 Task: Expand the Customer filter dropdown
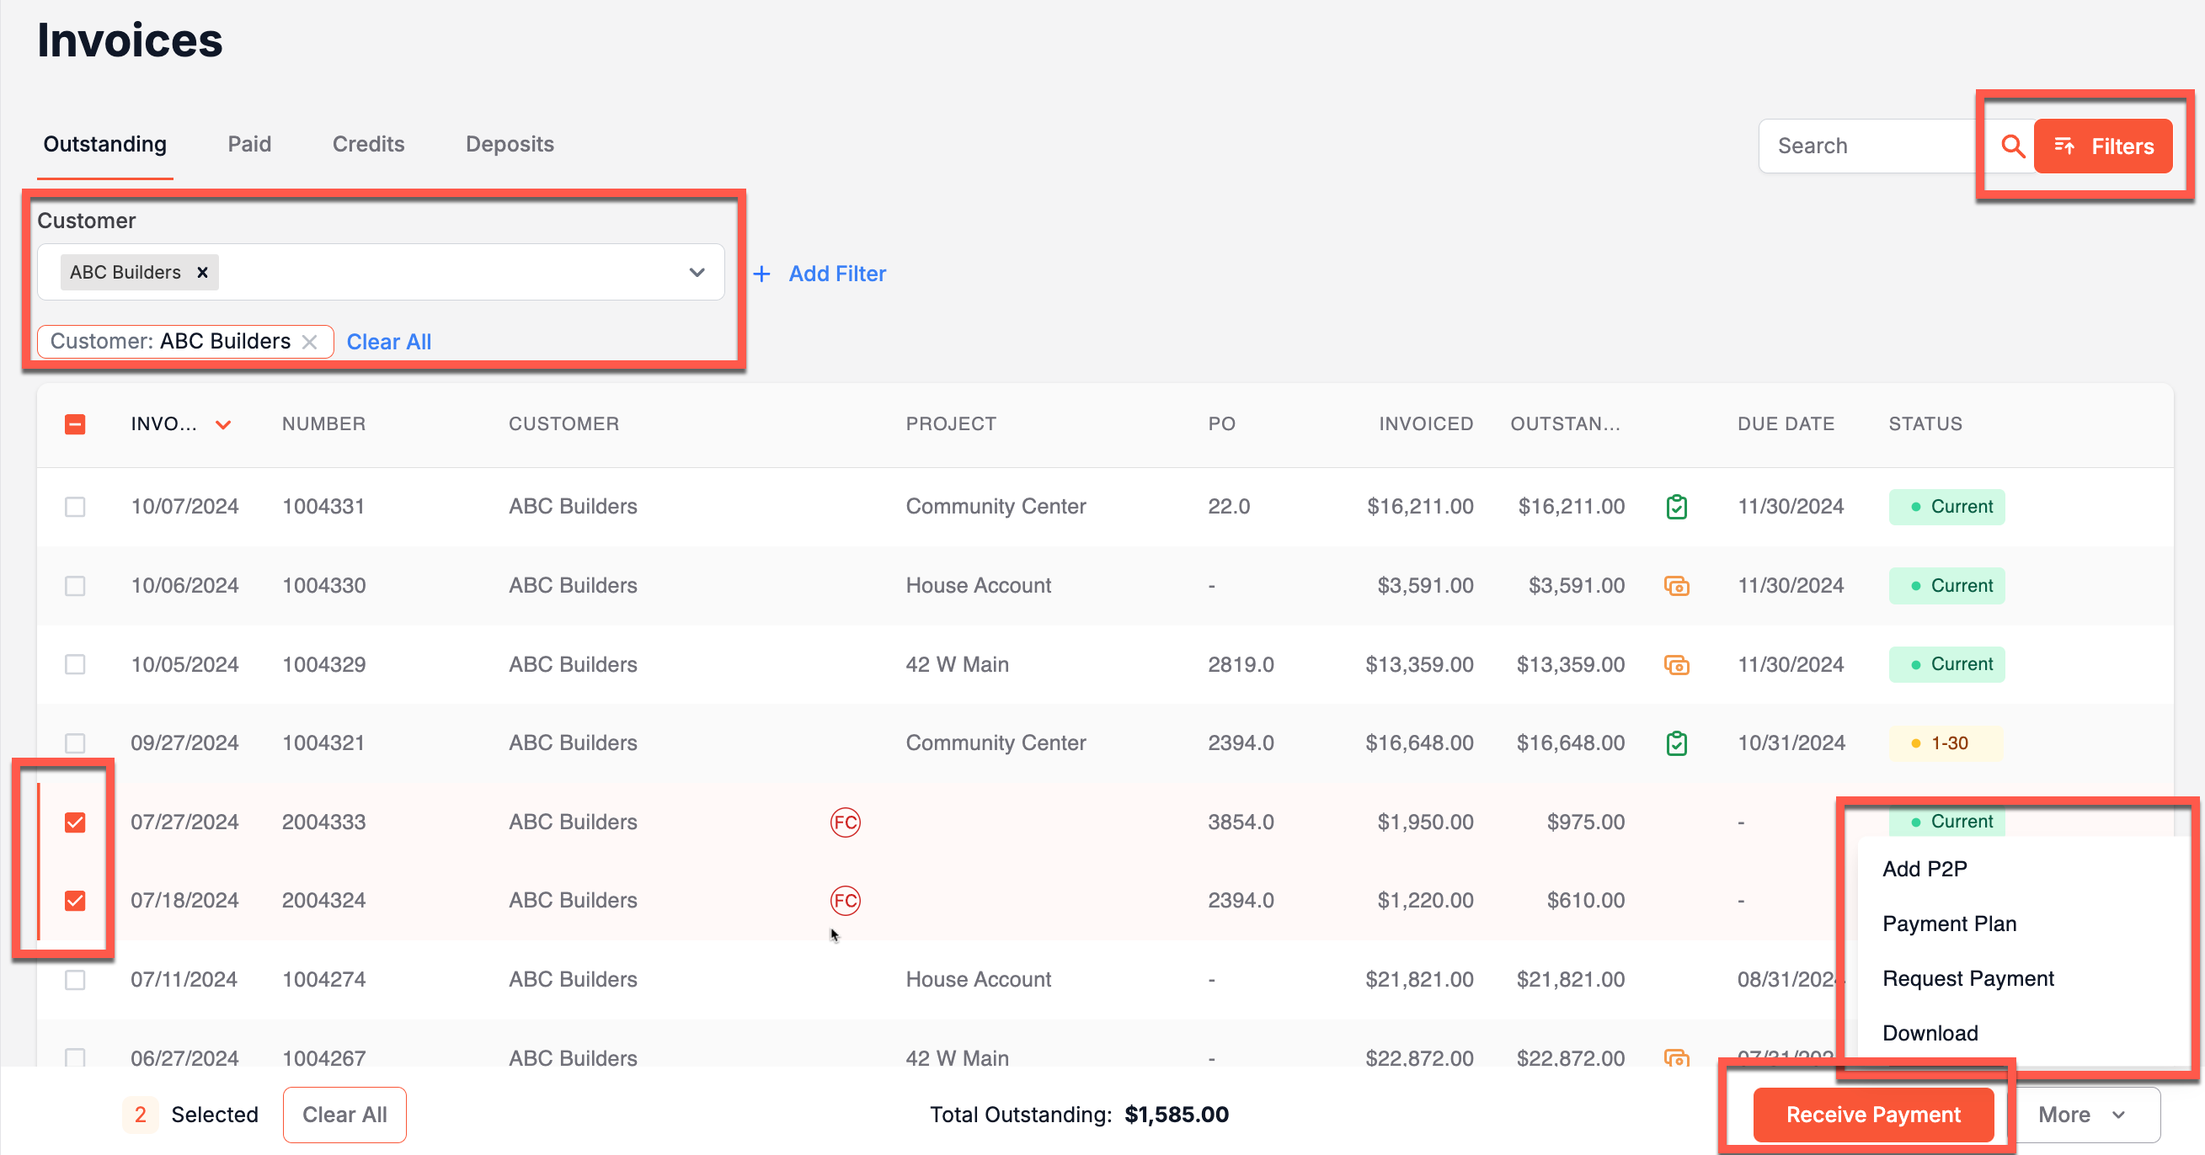point(697,272)
